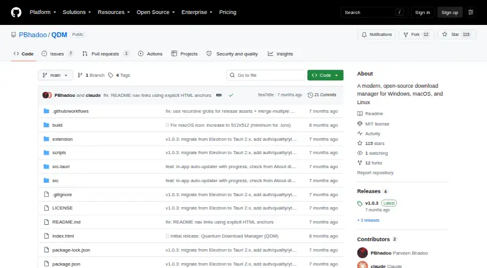Focus the Search field in header
This screenshot has height=268, width=487.
374,12
